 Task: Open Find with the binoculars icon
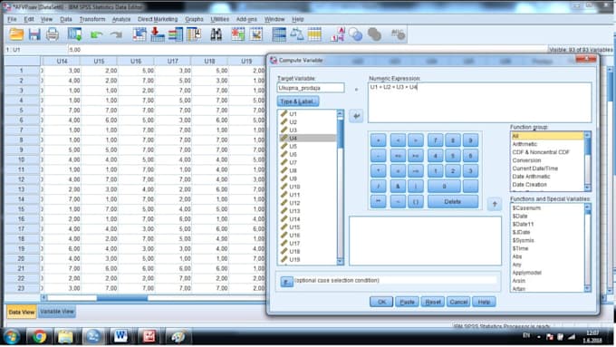coord(217,34)
